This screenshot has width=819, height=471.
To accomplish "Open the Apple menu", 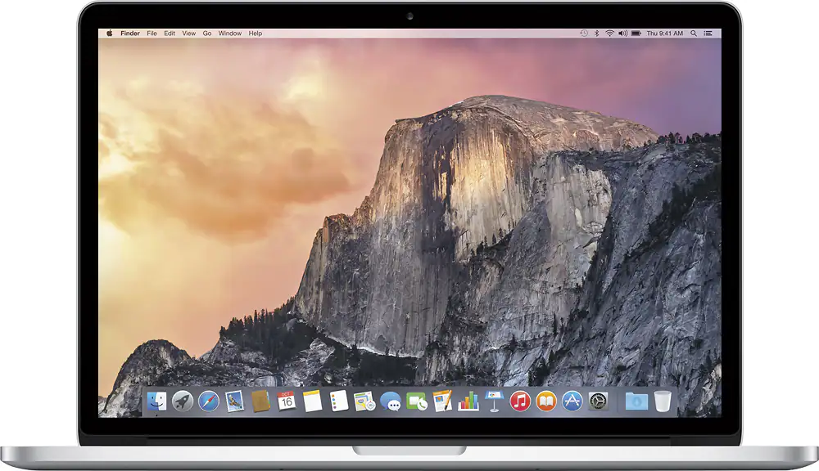I will [110, 34].
